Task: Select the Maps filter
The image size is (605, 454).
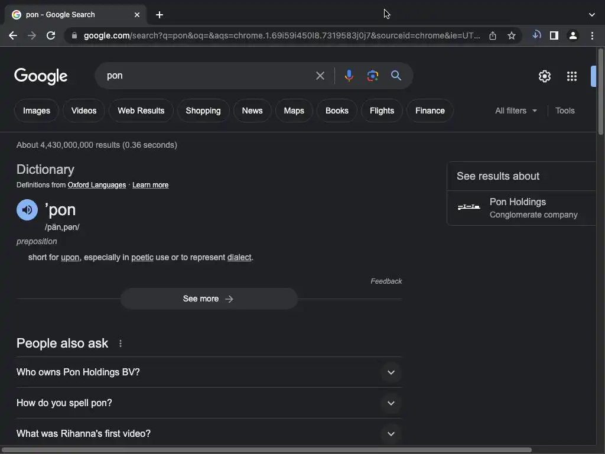Action: pos(294,111)
